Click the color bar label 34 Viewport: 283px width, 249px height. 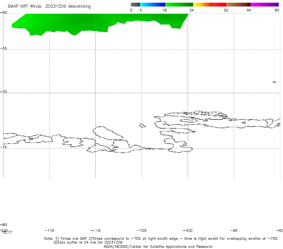point(192,10)
